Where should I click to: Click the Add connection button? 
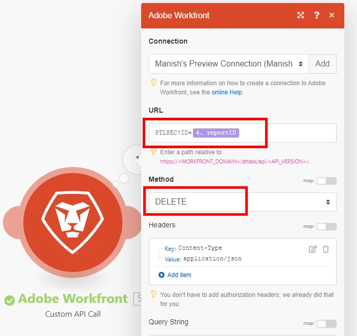pyautogui.click(x=322, y=63)
